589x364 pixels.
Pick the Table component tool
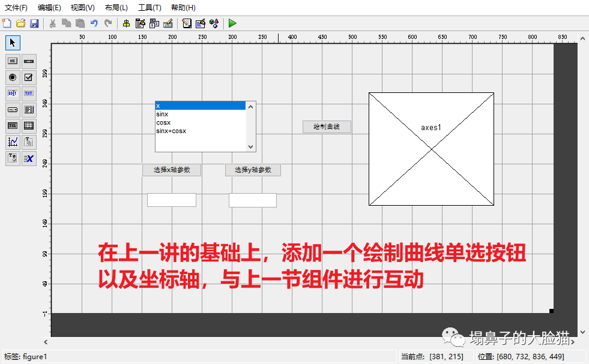(x=29, y=126)
